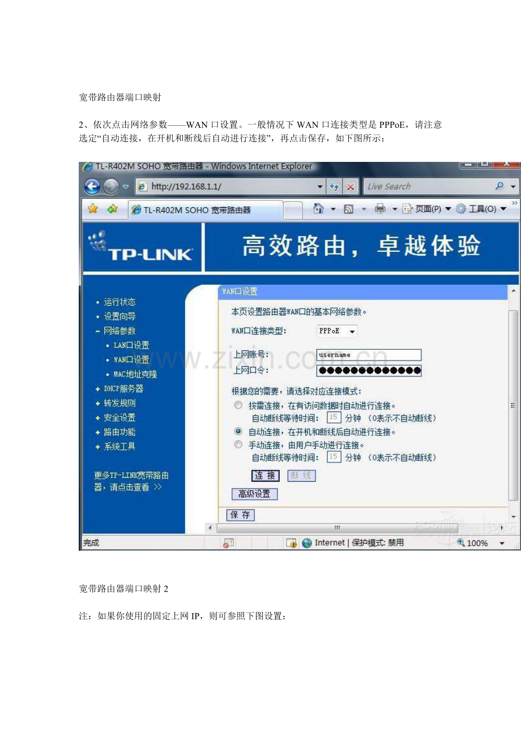This screenshot has height=737, width=521.
Task: Collapse the 网络参数 menu group
Action: click(119, 331)
